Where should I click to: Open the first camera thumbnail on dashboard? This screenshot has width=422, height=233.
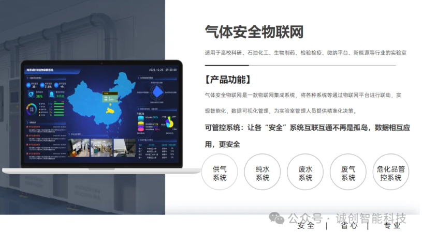79,148
